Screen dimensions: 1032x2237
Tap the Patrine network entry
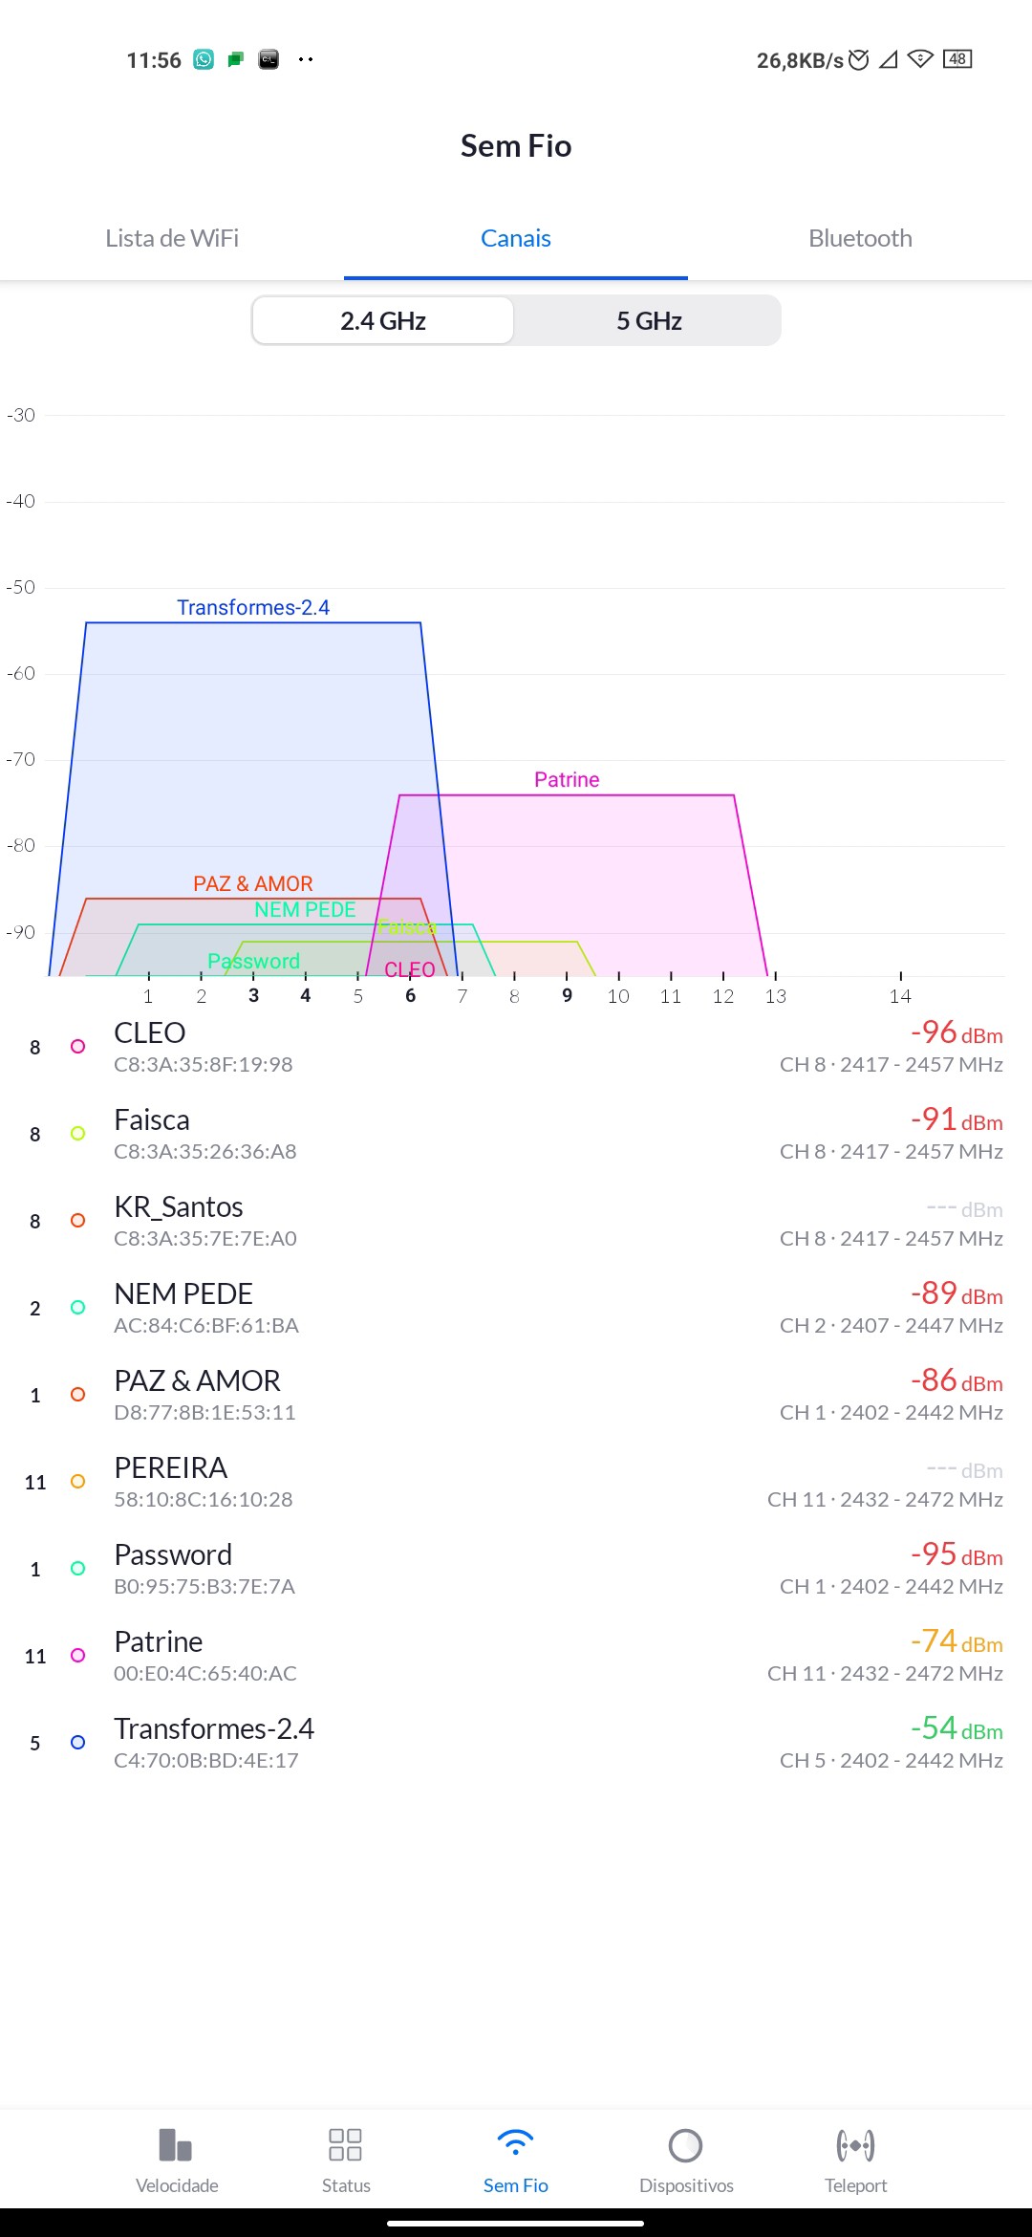(x=516, y=1655)
